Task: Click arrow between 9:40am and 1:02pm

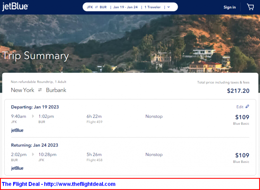Action: [33, 116]
